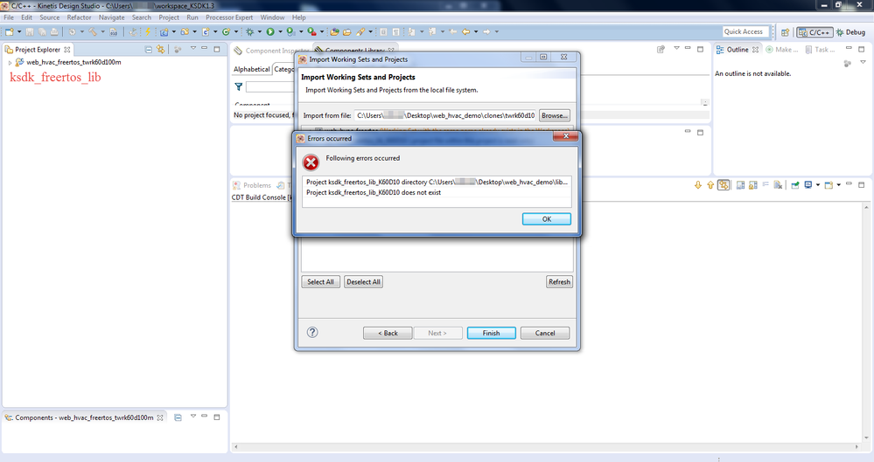
Task: Click the New toolbar icon
Action: tap(10, 32)
